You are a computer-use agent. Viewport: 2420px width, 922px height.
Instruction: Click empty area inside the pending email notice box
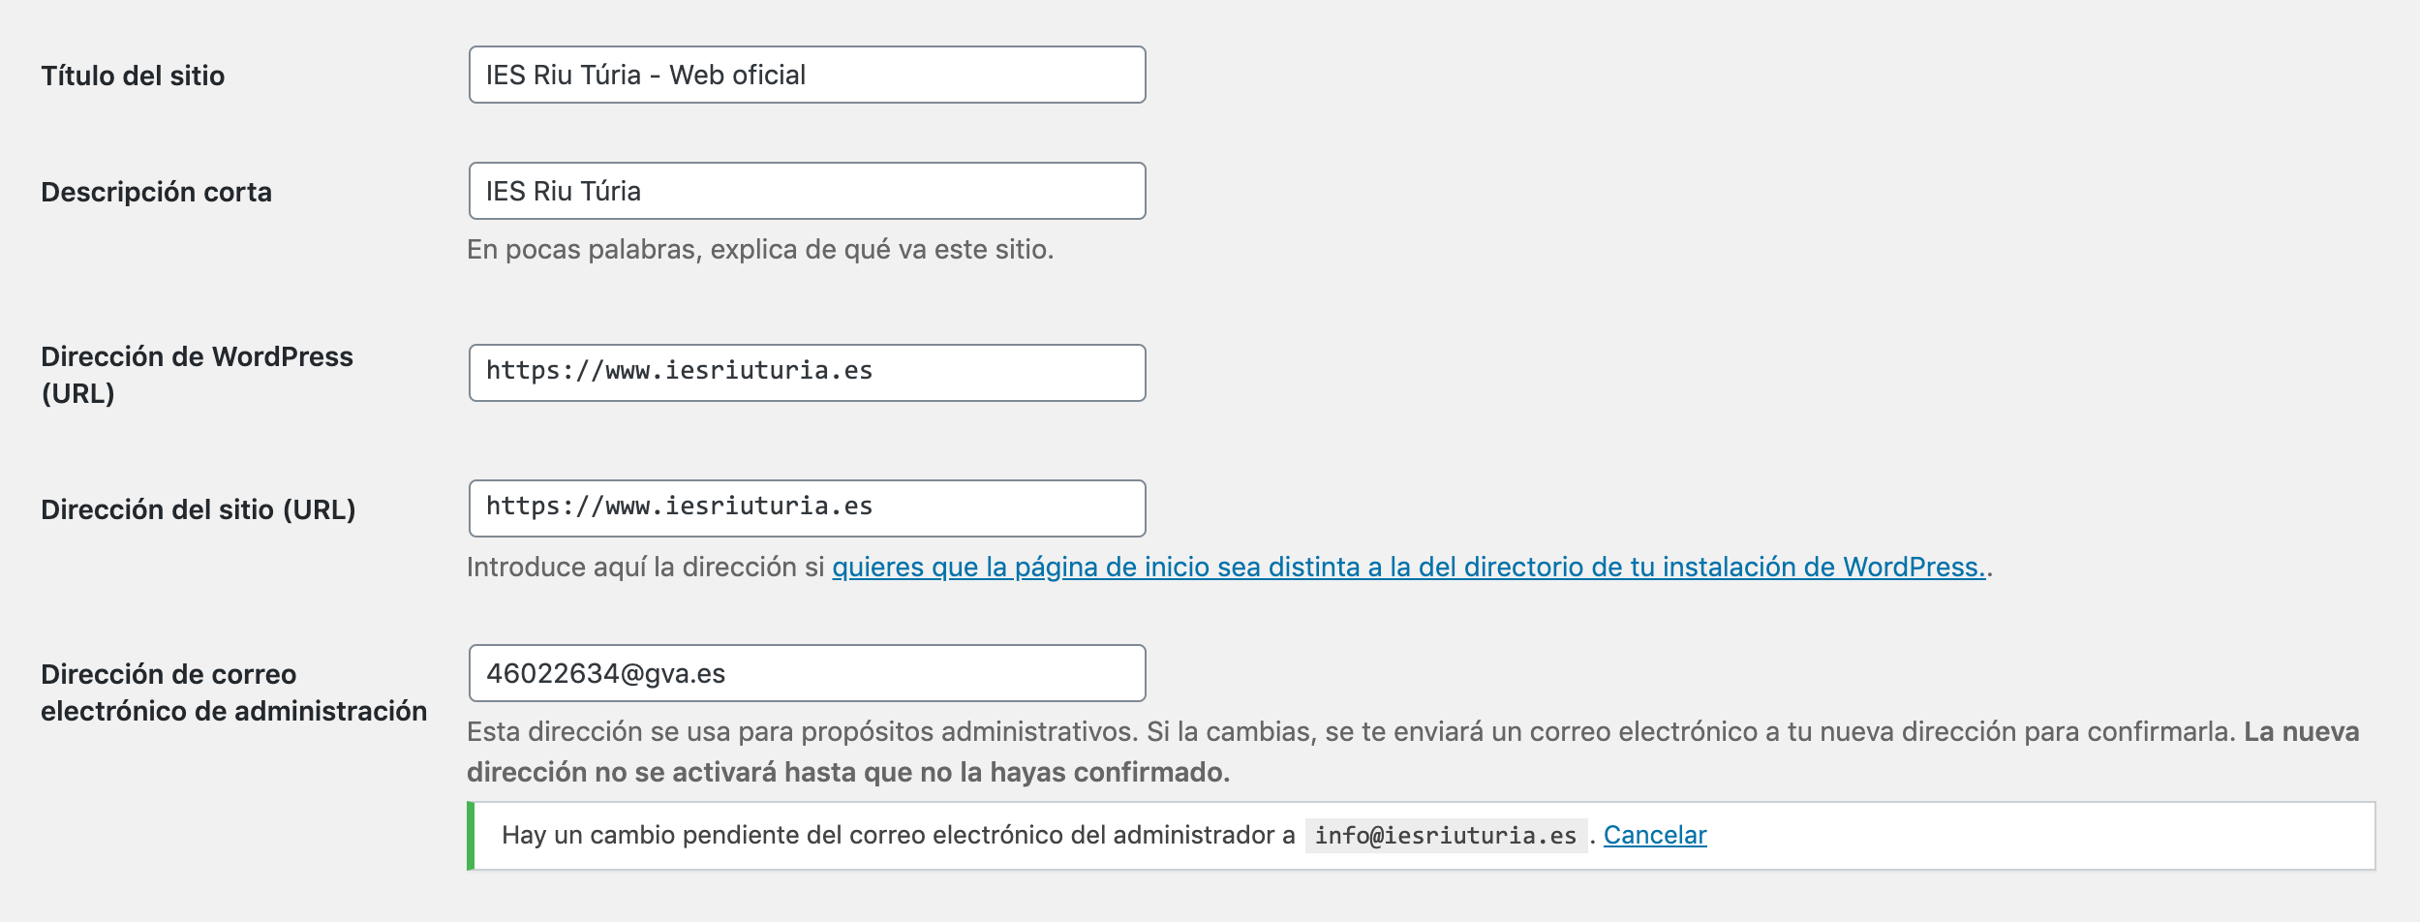pyautogui.click(x=2034, y=836)
